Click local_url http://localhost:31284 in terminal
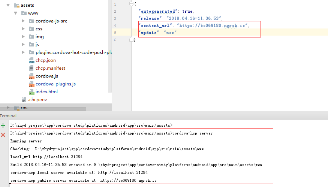The width and height of the screenshot is (328, 187). coord(46,157)
